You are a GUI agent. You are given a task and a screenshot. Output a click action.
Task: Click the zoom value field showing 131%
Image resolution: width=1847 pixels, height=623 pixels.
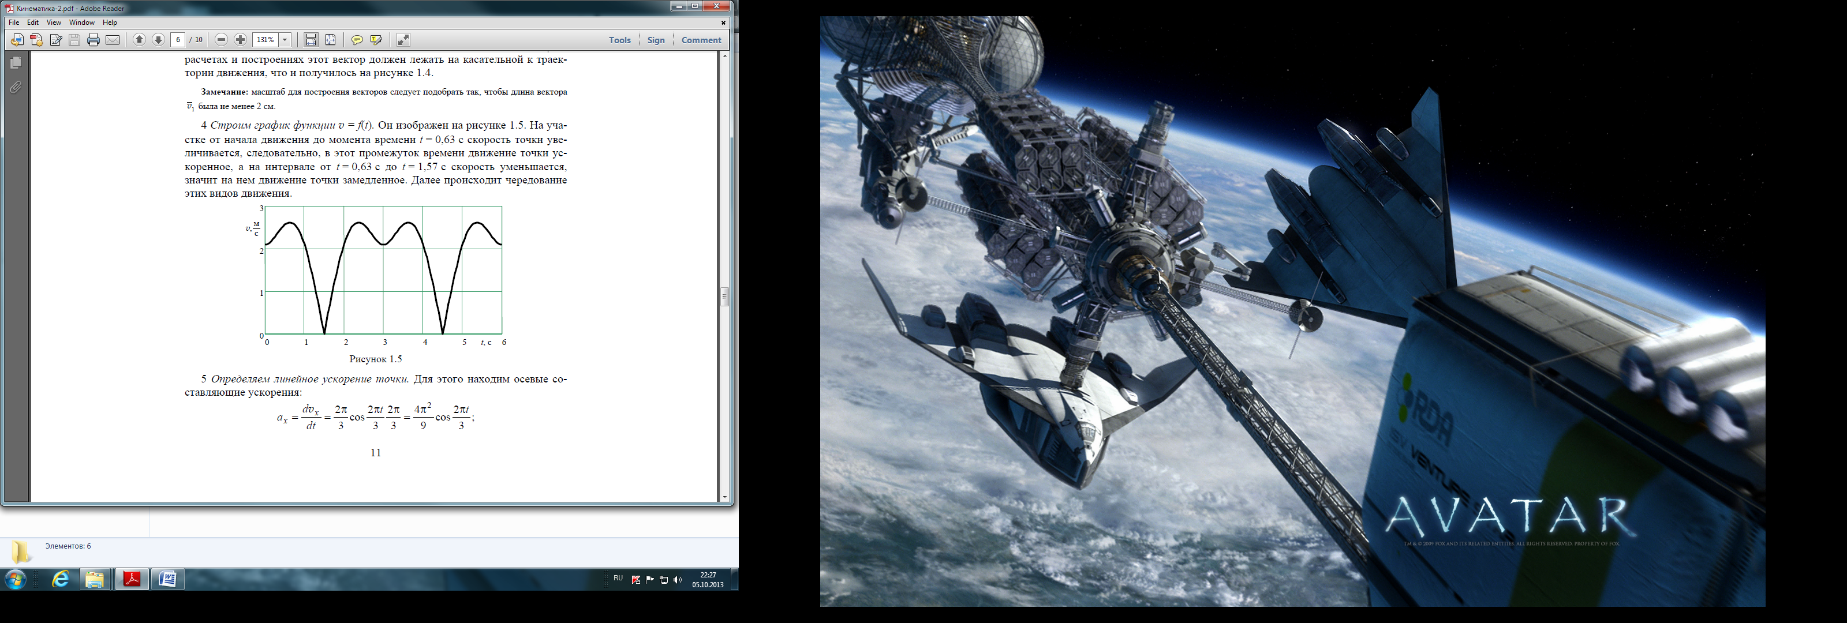(x=266, y=40)
